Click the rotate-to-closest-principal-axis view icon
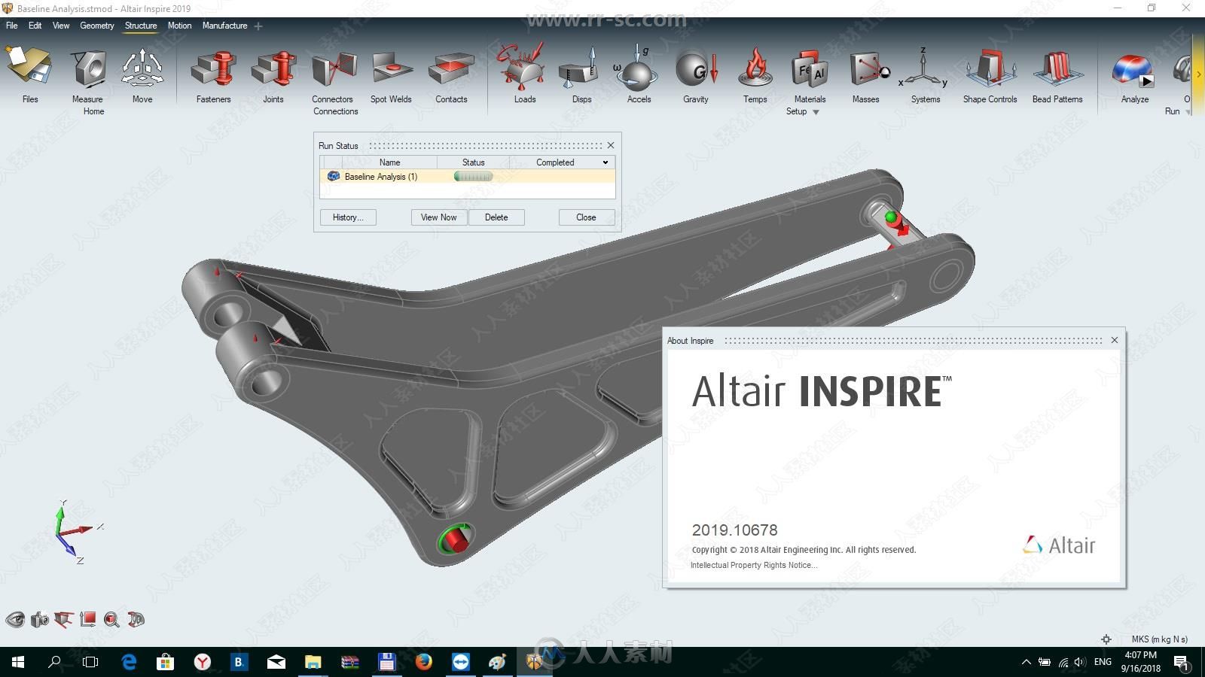The image size is (1205, 677). click(64, 620)
